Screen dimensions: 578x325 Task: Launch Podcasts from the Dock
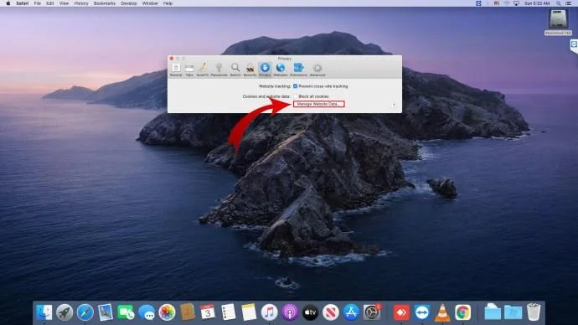point(290,312)
